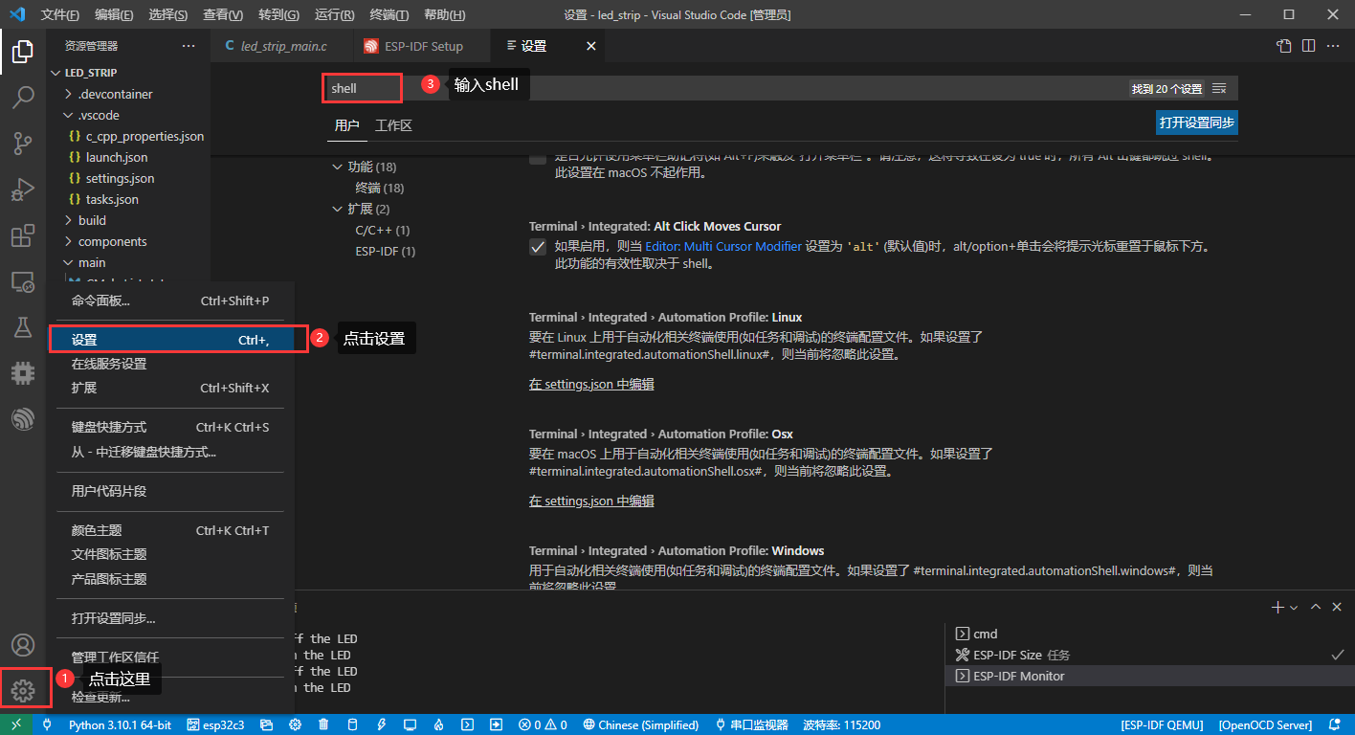This screenshot has width=1355, height=735.
Task: Open SDK configuration editor gear in status bar
Action: tap(295, 724)
